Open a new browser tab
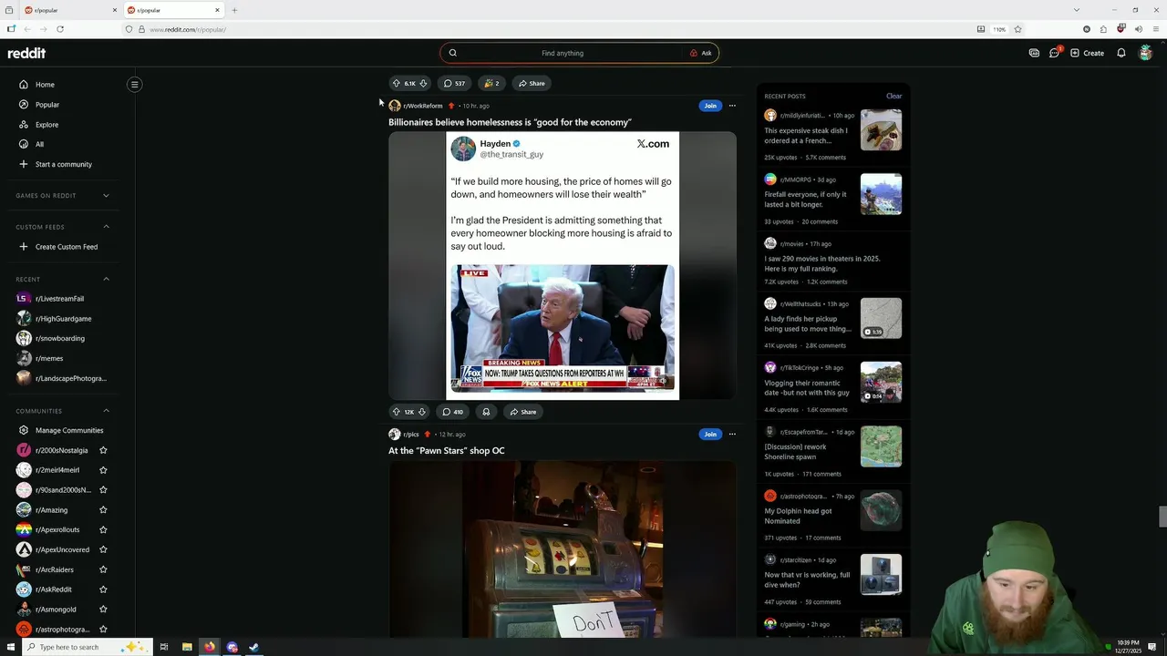 (234, 10)
